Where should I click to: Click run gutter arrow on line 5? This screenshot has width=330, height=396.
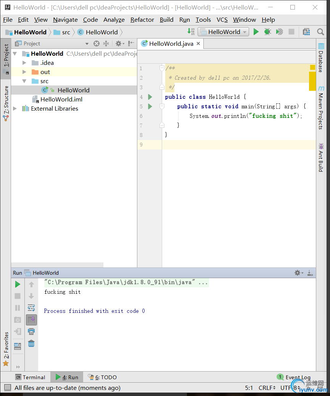pos(150,106)
